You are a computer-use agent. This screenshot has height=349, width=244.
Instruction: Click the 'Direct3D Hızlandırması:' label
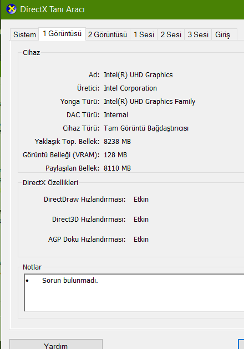click(89, 220)
